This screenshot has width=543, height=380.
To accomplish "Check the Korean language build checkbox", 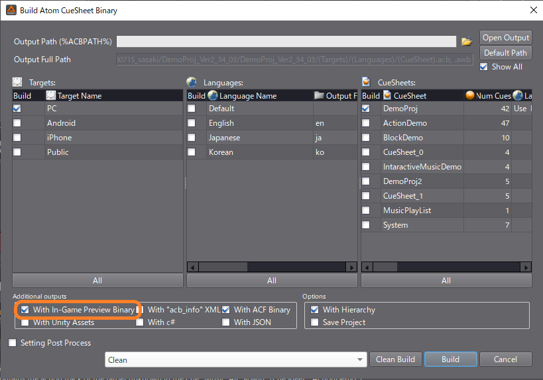I will tap(192, 152).
